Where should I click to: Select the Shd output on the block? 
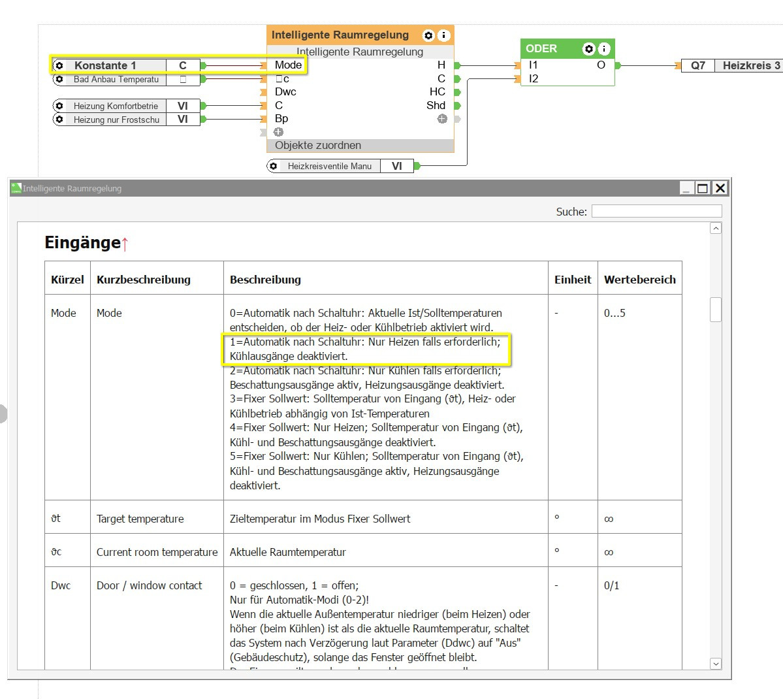436,105
